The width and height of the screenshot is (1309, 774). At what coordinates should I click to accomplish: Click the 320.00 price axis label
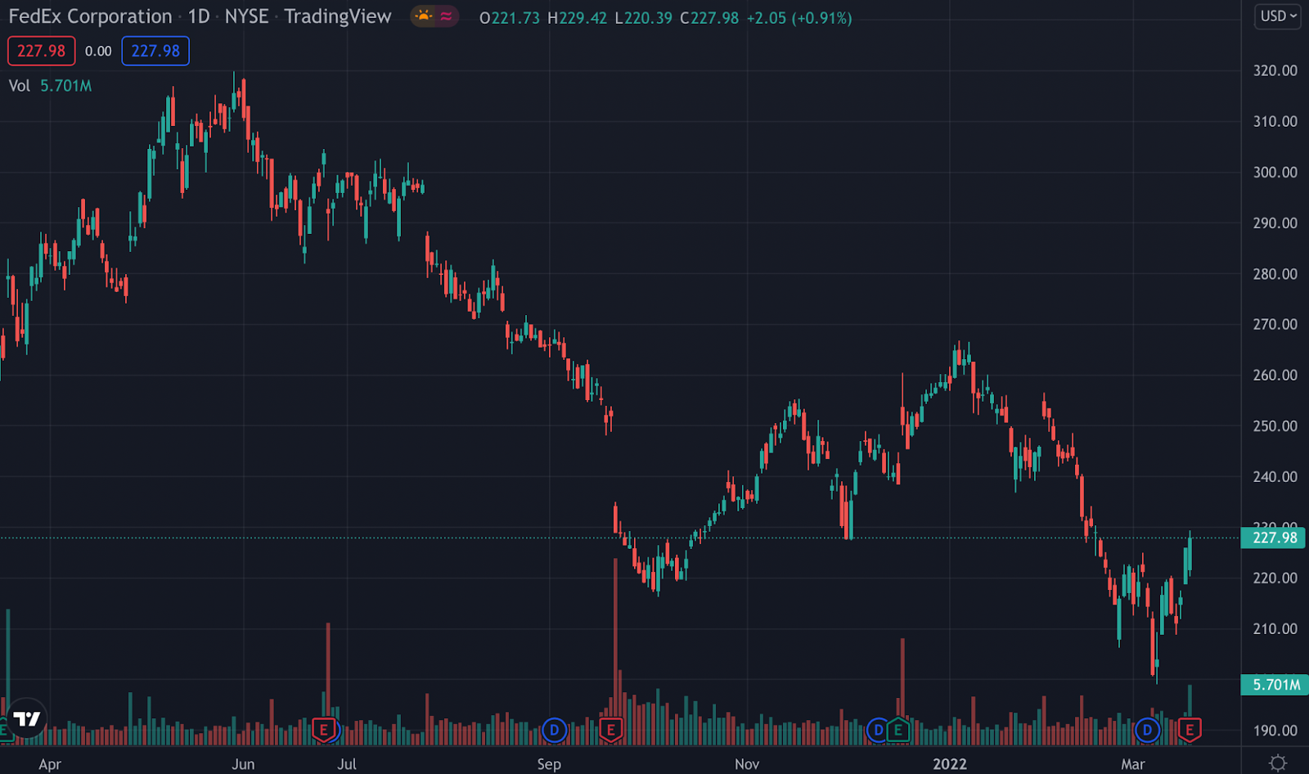click(1275, 70)
